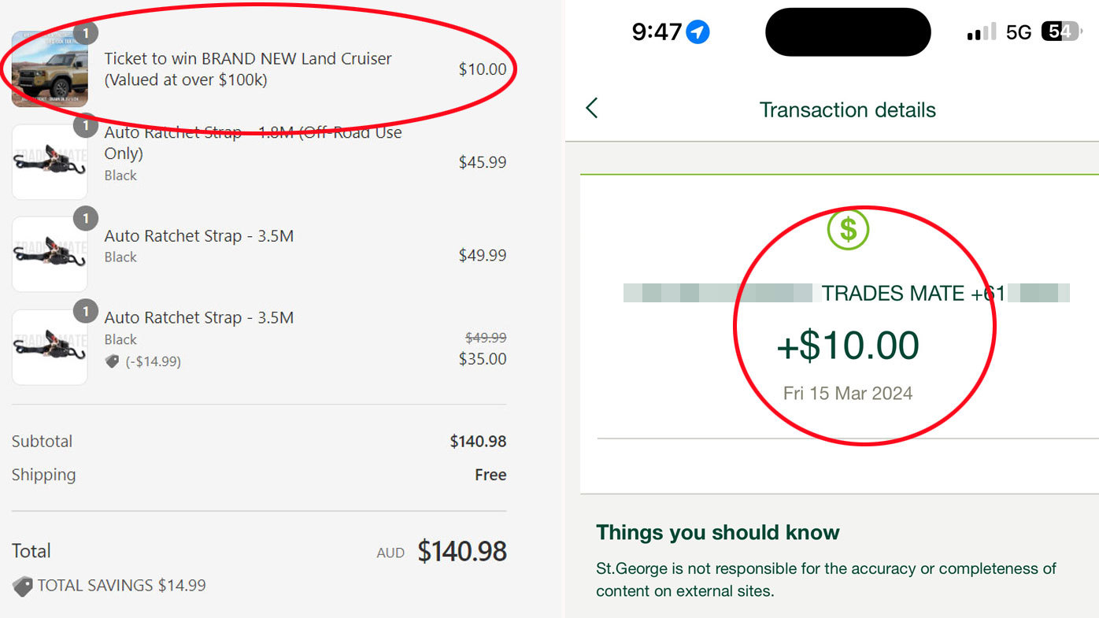Click the Transaction details header title
Screen dimensions: 1099x618
[x=847, y=109]
